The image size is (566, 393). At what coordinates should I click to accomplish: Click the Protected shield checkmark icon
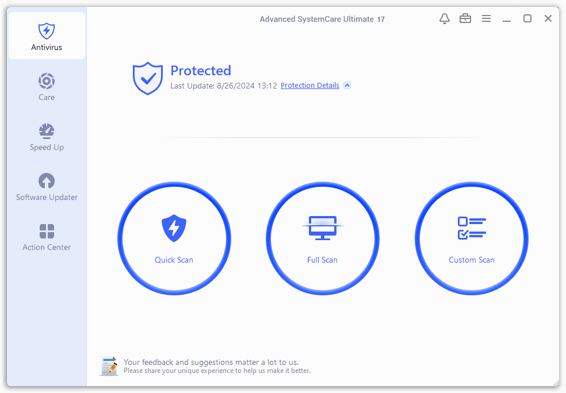pos(148,78)
